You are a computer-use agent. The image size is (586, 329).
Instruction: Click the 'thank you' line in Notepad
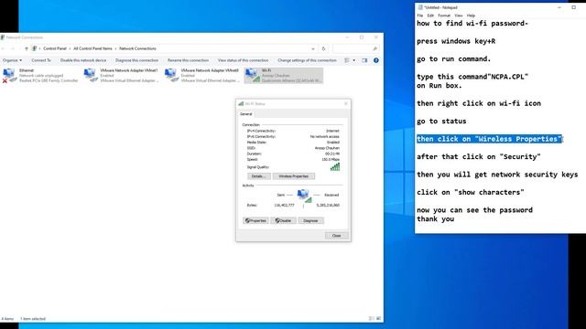(x=436, y=219)
